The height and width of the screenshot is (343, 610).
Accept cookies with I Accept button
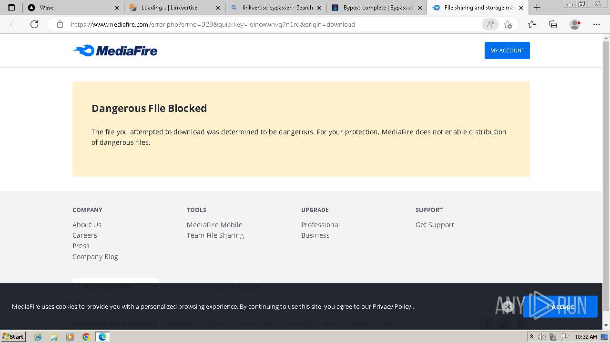coord(560,307)
